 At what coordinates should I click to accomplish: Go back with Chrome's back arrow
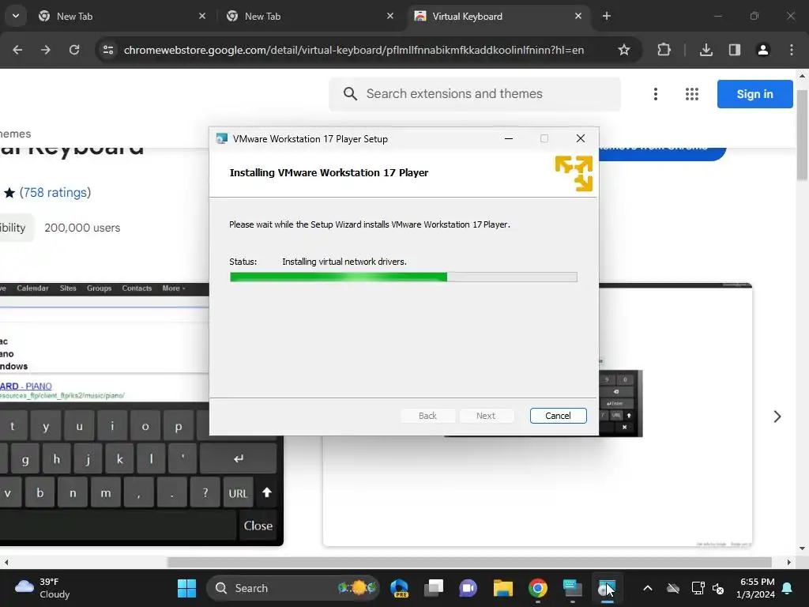(17, 50)
